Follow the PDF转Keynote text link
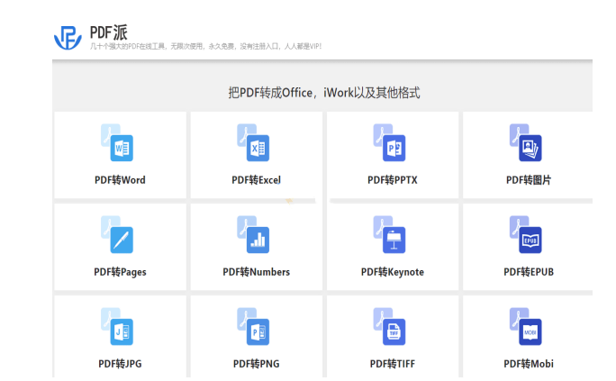The width and height of the screenshot is (616, 381). pos(392,272)
